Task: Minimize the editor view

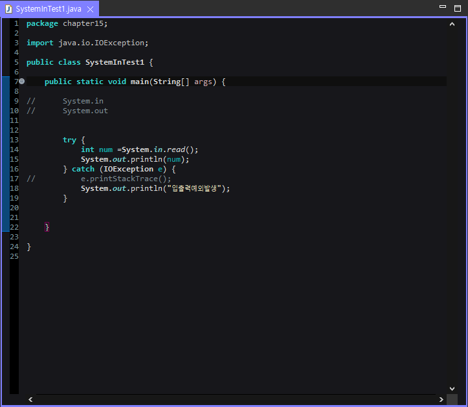Action: point(443,6)
